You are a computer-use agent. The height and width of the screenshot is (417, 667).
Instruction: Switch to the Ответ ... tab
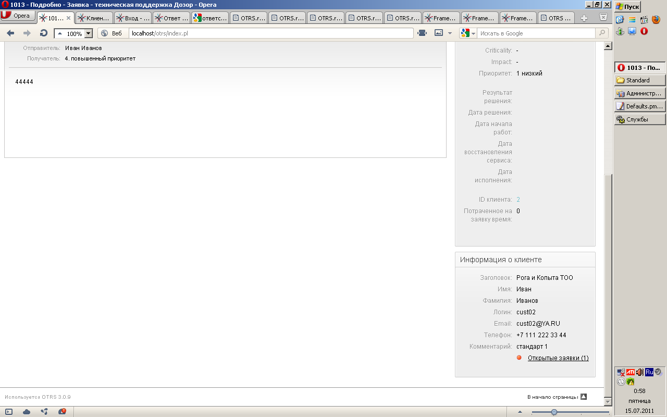pyautogui.click(x=171, y=18)
